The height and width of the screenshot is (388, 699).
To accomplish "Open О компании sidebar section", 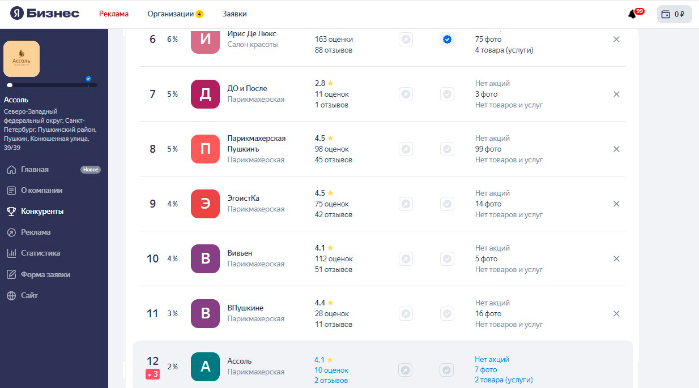I will coord(41,191).
